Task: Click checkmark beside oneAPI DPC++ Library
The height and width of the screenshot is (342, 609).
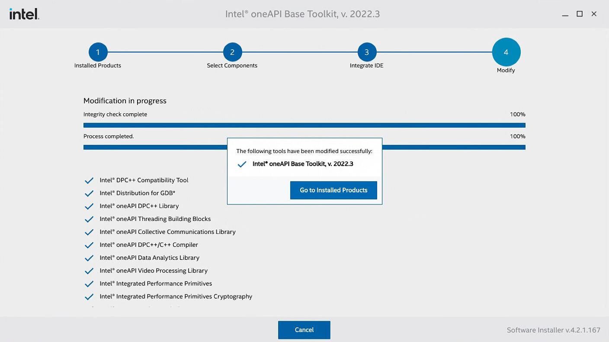Action: 89,207
